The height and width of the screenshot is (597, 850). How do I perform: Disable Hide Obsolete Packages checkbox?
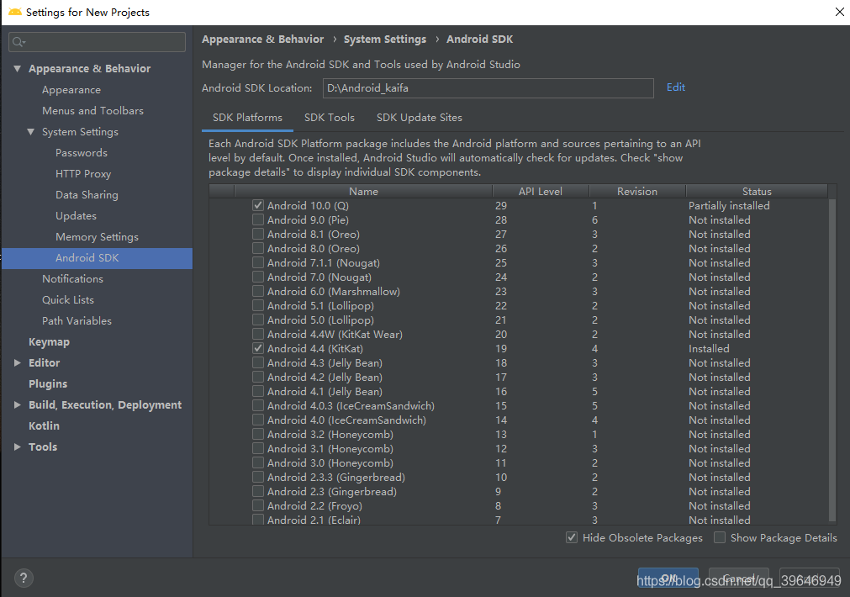572,537
